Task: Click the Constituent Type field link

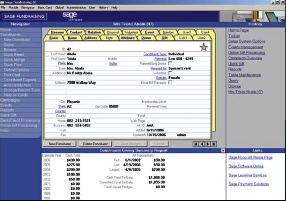Action: (x=155, y=54)
